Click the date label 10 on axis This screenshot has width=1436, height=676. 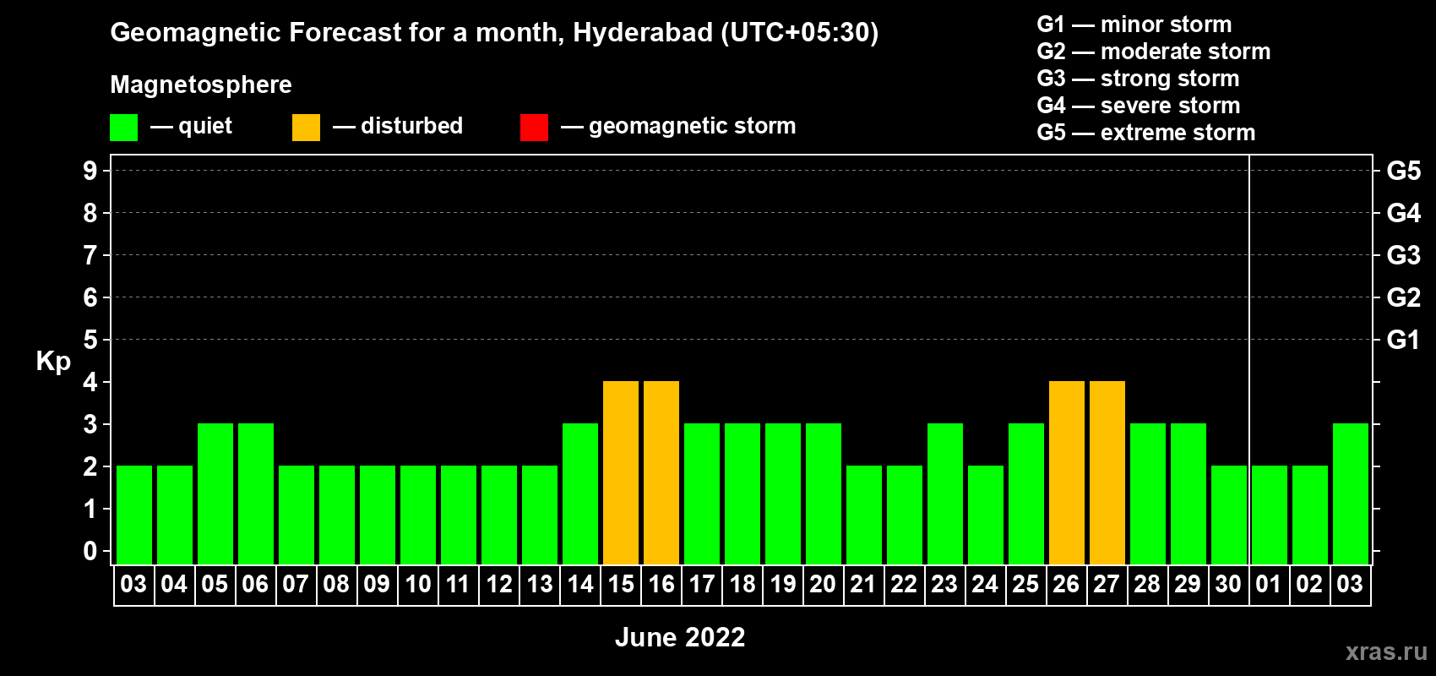pos(417,584)
